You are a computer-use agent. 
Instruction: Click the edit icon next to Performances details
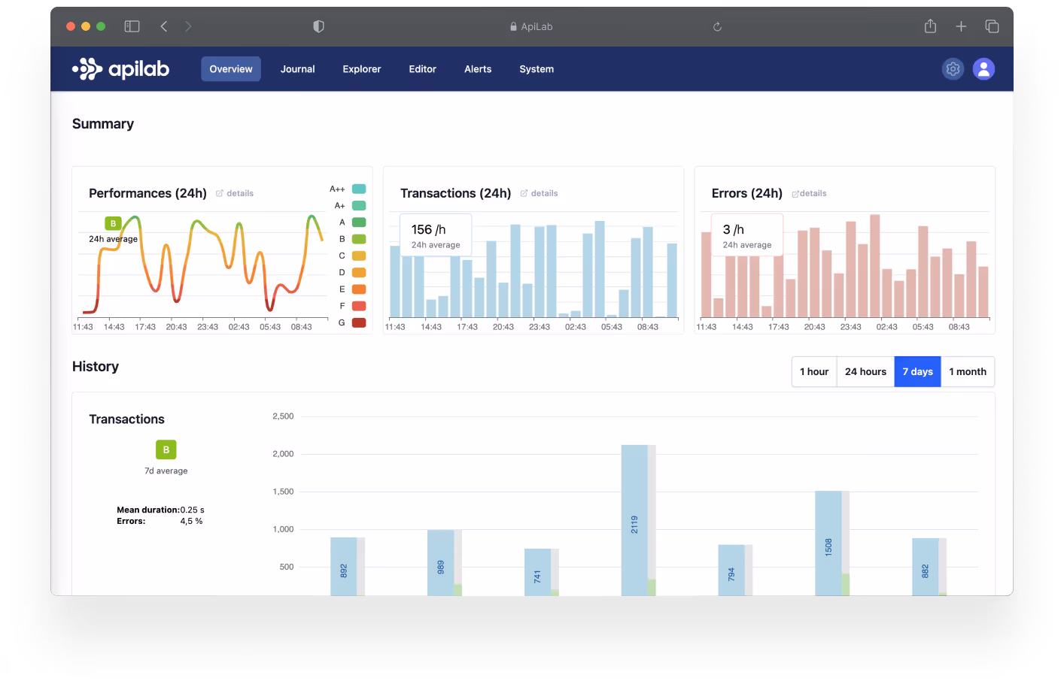[x=218, y=192]
